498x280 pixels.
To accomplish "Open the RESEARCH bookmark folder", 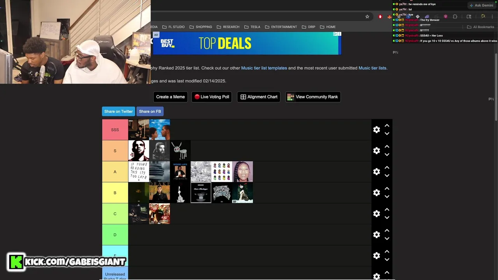I will pyautogui.click(x=228, y=27).
